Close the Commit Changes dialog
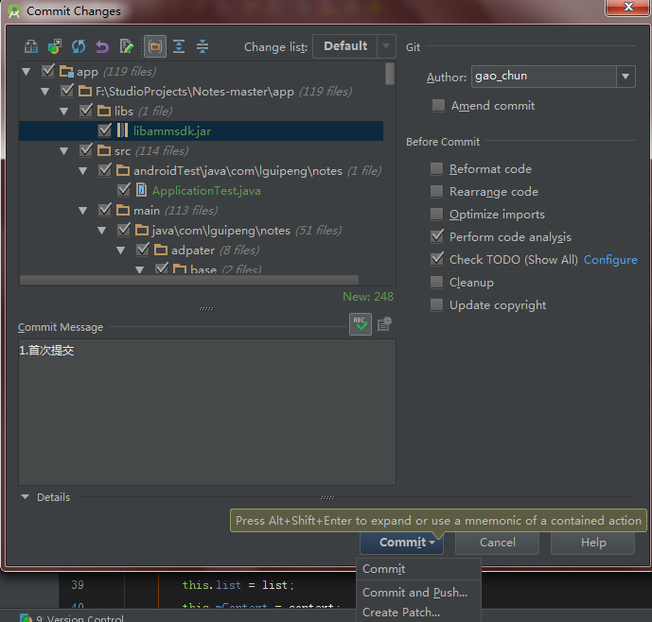 point(628,7)
